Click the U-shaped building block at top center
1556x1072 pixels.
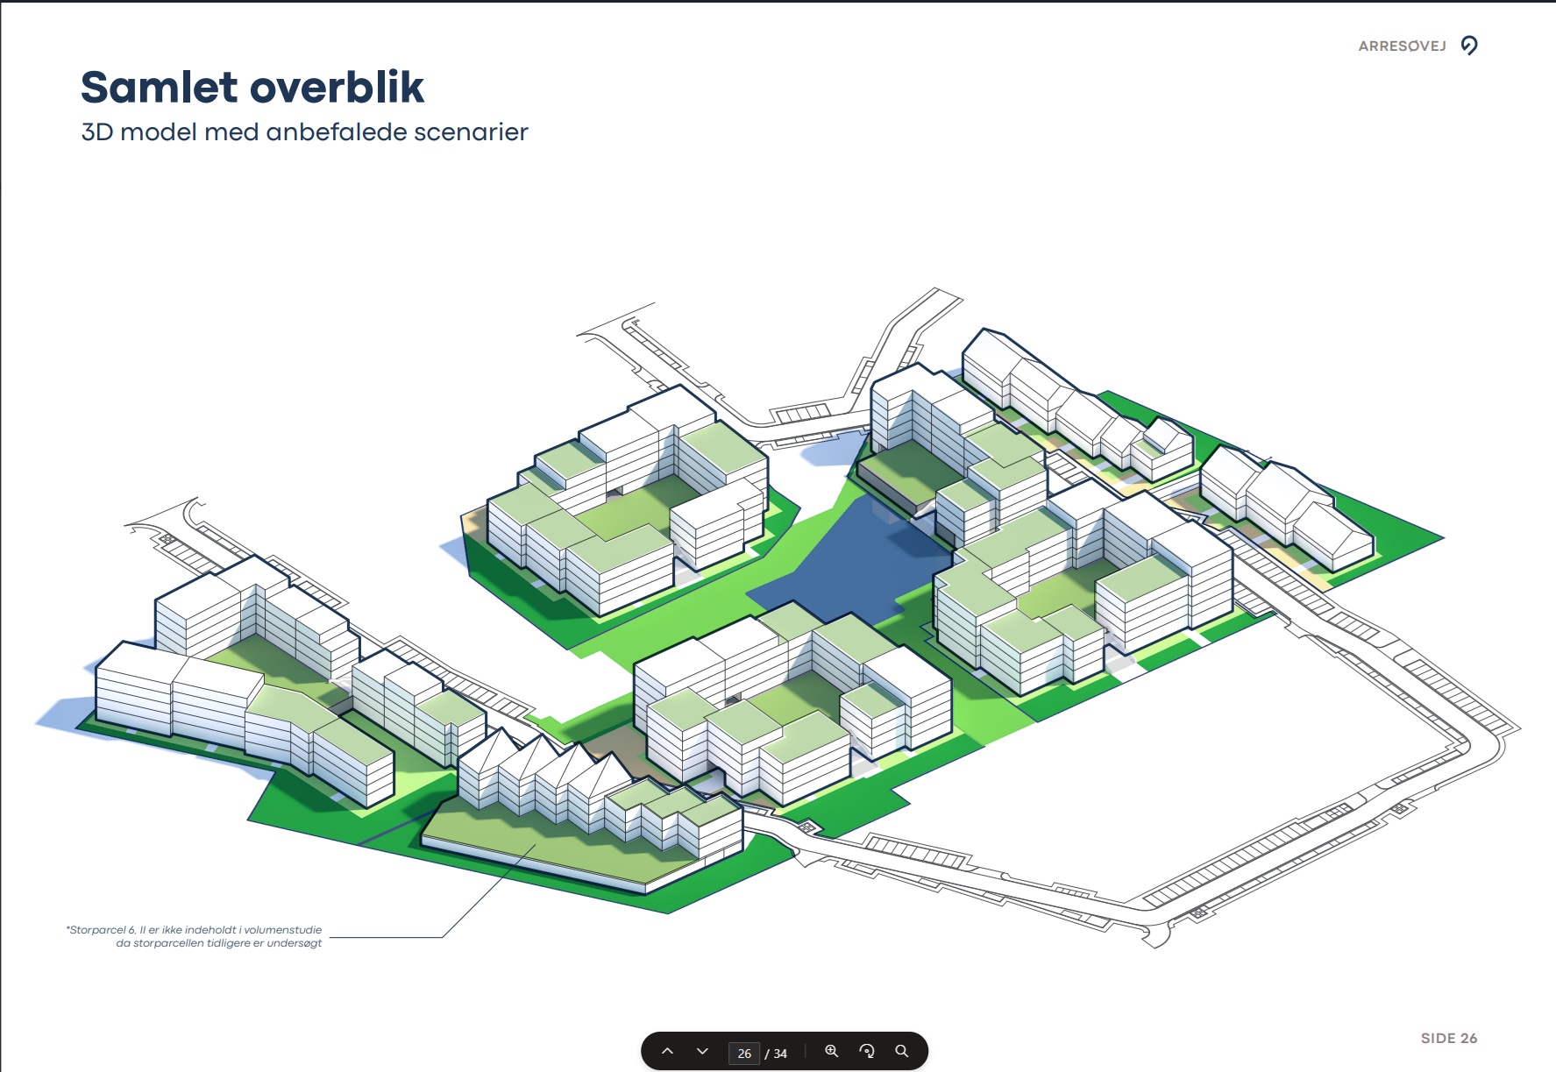(x=622, y=508)
